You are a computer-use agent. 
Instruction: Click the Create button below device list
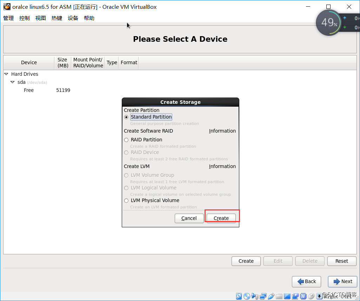246,261
